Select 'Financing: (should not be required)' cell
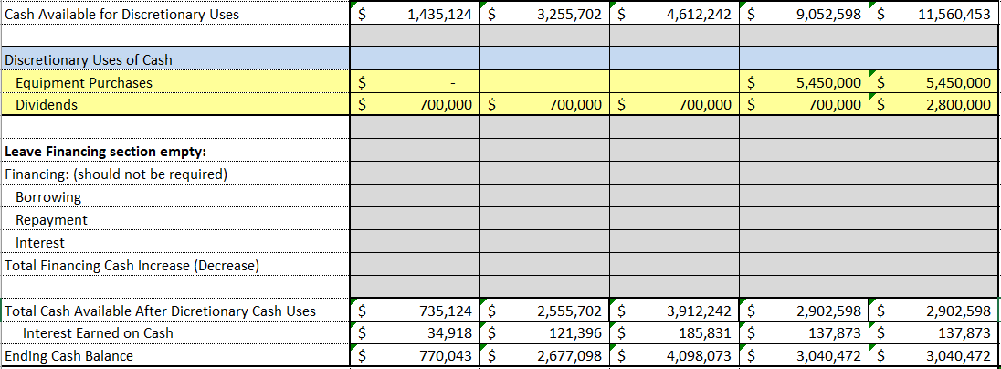Viewport: 1001px width, 369px height. (x=175, y=174)
